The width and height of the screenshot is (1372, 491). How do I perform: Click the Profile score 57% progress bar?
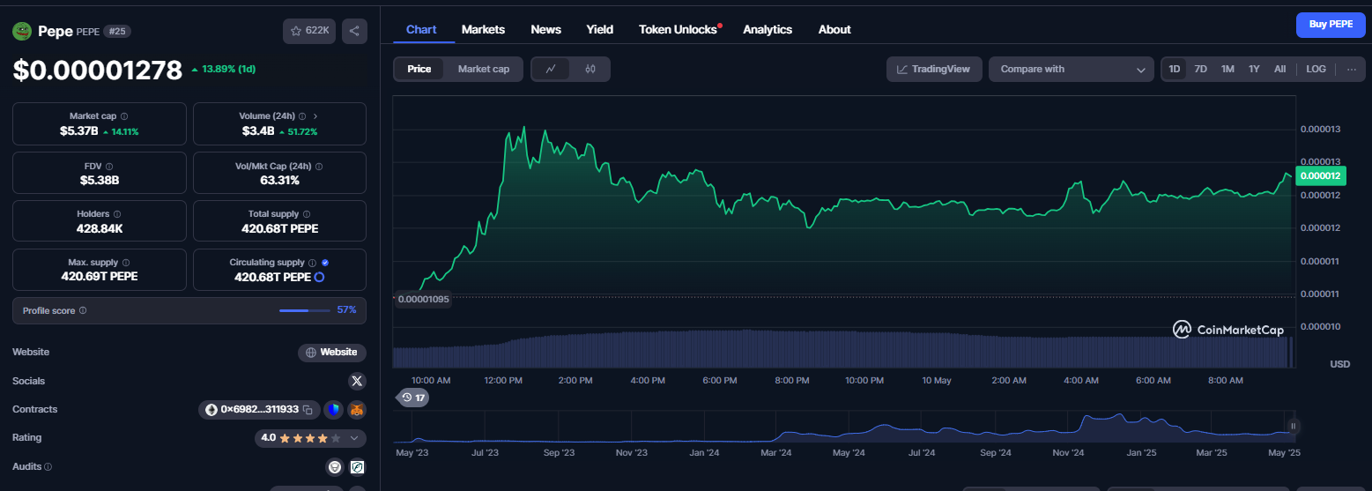point(306,310)
